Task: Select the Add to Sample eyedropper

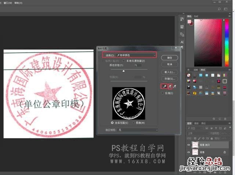Action: pos(169,86)
